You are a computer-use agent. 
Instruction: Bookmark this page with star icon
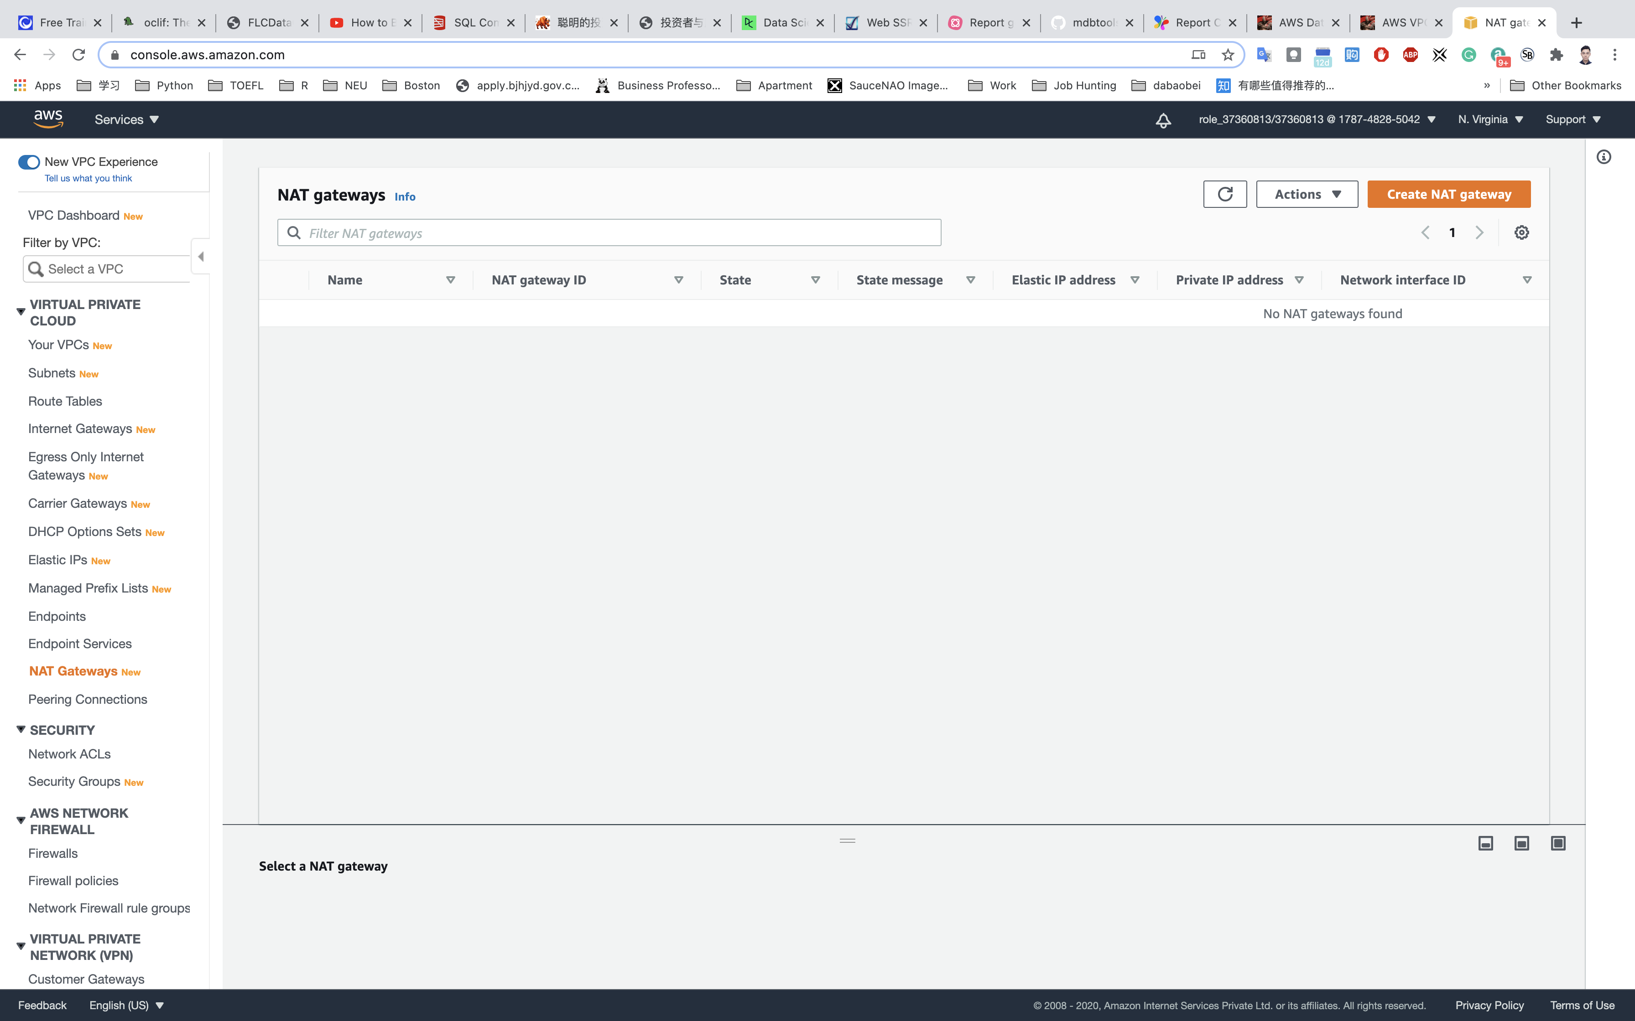(x=1228, y=55)
